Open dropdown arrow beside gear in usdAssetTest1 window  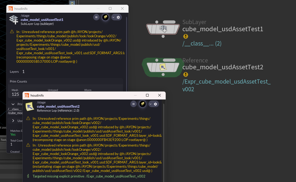pos(113,17)
